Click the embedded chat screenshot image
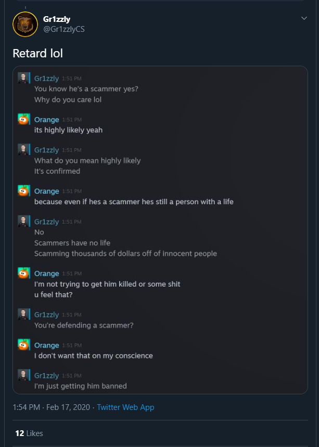The height and width of the screenshot is (447, 319). click(x=160, y=230)
